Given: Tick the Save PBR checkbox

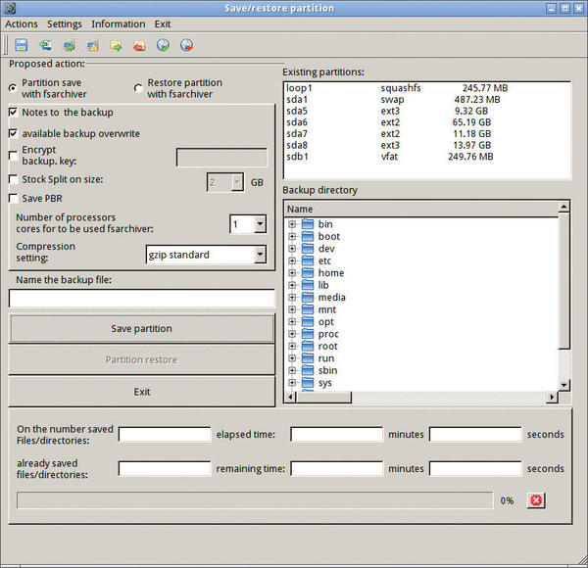Looking at the screenshot, I should 14,199.
